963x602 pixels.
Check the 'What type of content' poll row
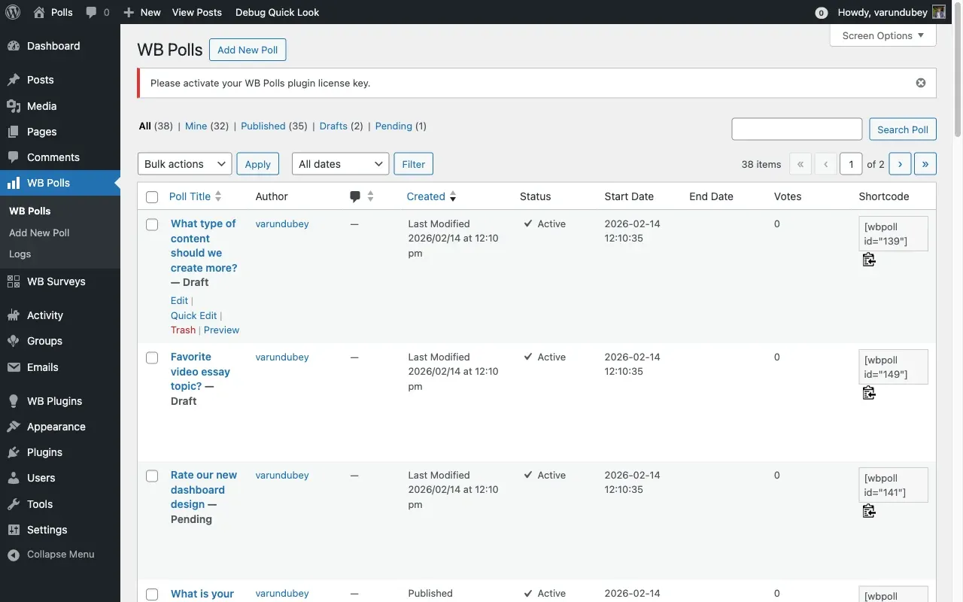(152, 224)
